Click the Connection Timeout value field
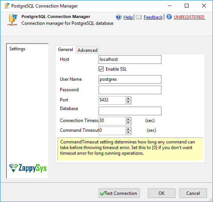This screenshot has height=202, width=213. click(112, 121)
